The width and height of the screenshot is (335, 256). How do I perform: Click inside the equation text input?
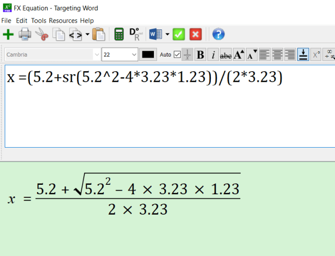[x=167, y=115]
